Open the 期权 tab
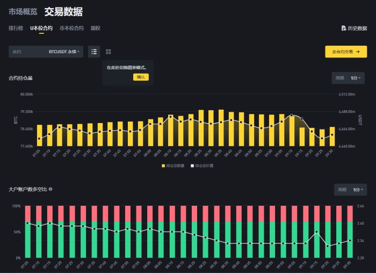The height and width of the screenshot is (273, 376). 96,28
